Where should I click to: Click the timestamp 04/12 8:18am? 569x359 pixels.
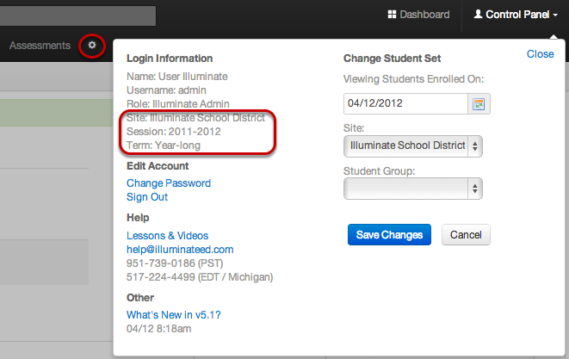(158, 329)
